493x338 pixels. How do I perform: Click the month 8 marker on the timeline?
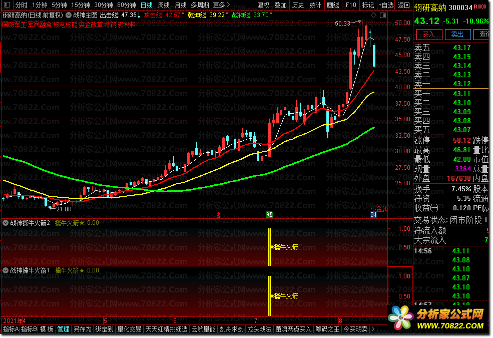click(x=340, y=320)
